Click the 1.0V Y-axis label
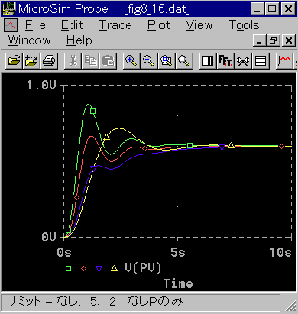The image size is (298, 314). coord(41,85)
